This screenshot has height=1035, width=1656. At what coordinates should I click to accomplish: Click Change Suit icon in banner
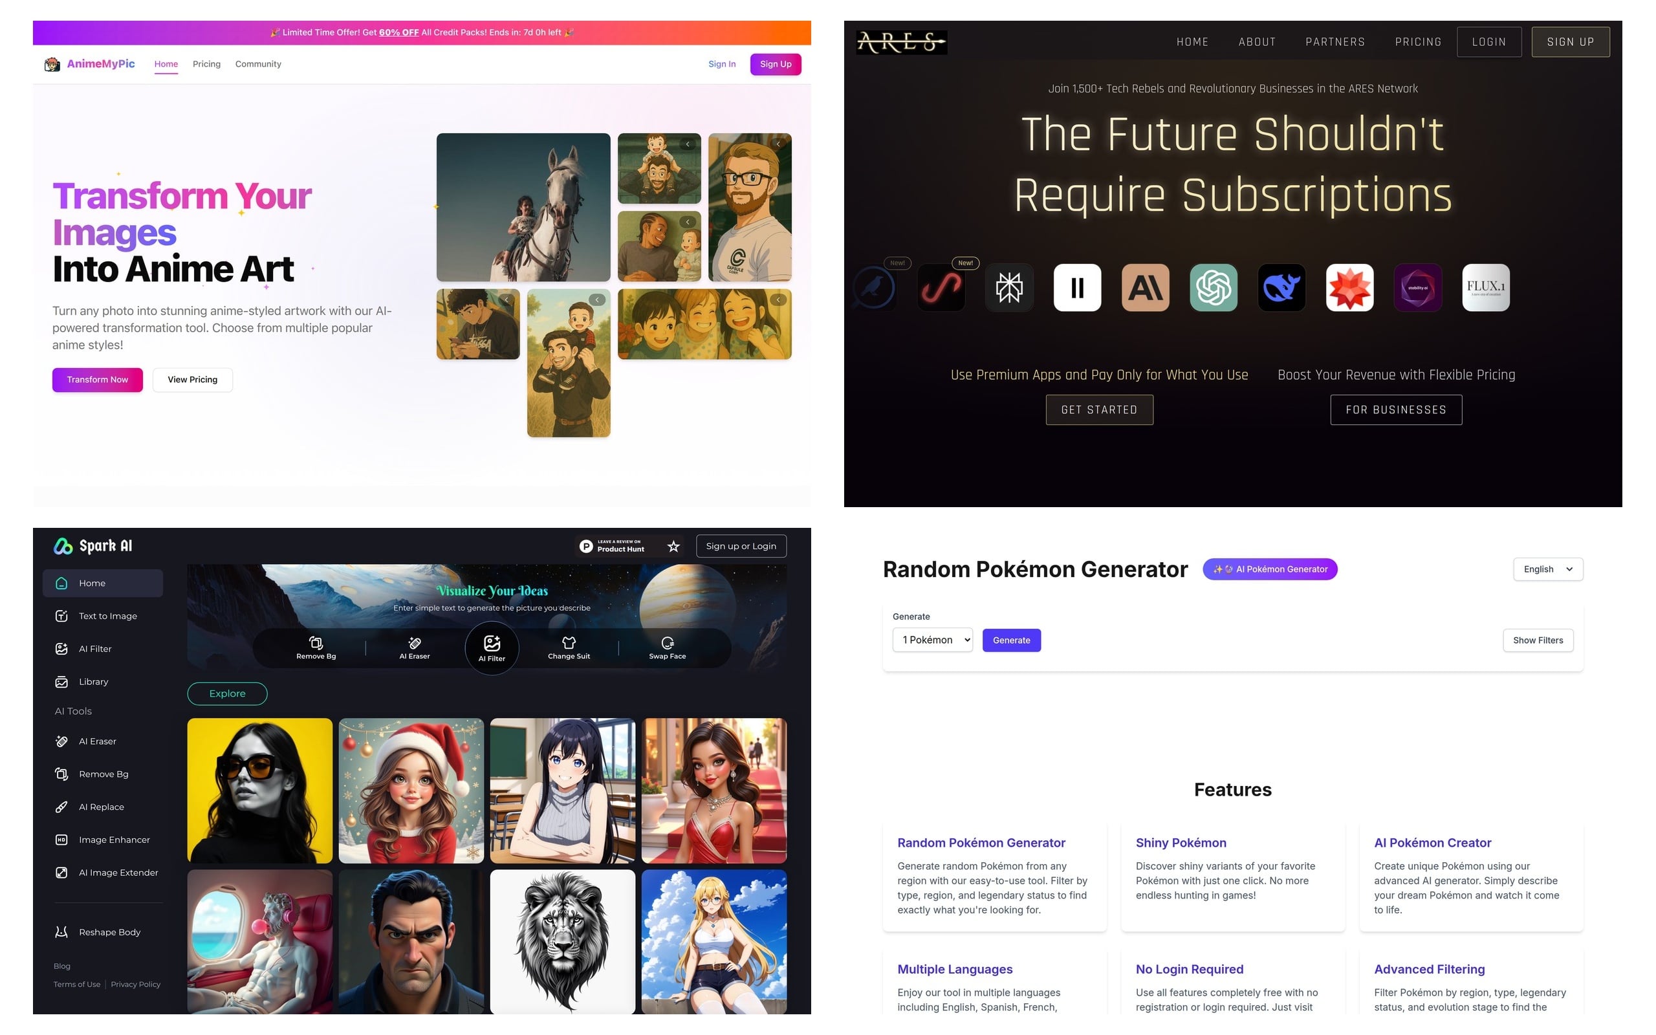tap(569, 643)
